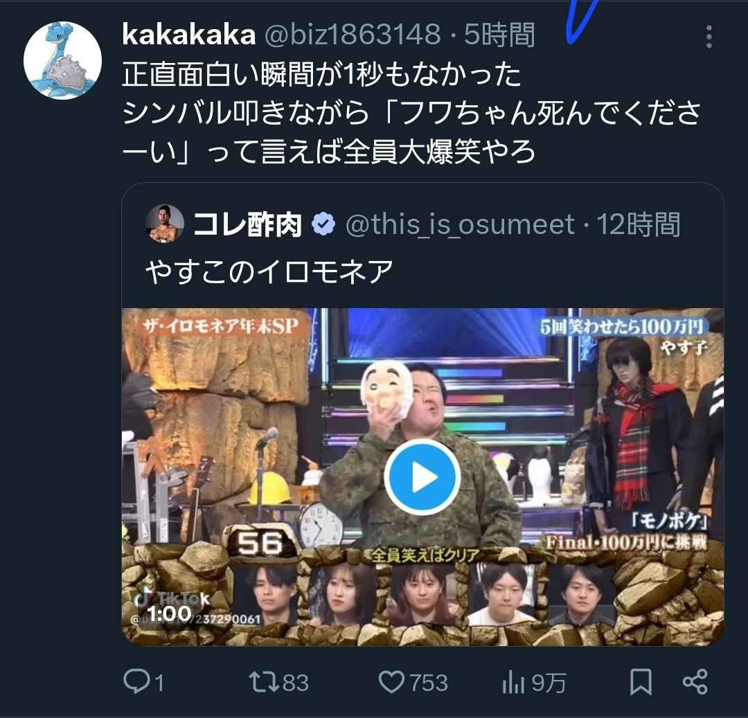
Task: Open view analytics bar chart icon
Action: coord(513,683)
